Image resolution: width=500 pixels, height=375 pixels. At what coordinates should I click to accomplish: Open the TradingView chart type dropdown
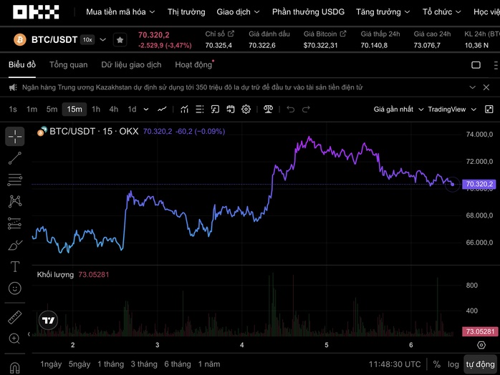point(451,109)
